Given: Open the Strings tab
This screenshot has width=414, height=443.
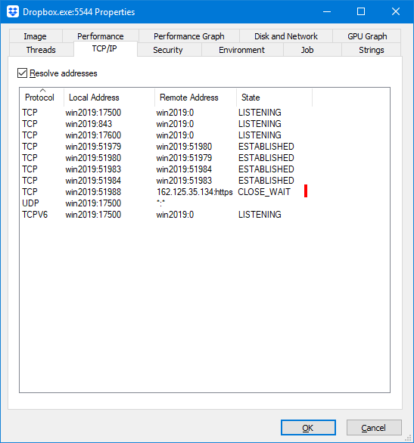Looking at the screenshot, I should [371, 50].
